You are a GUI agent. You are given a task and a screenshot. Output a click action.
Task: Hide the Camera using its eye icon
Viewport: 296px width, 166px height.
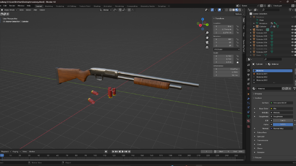[292, 29]
